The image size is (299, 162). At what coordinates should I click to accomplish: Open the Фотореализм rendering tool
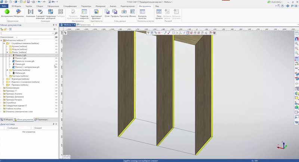point(7,13)
